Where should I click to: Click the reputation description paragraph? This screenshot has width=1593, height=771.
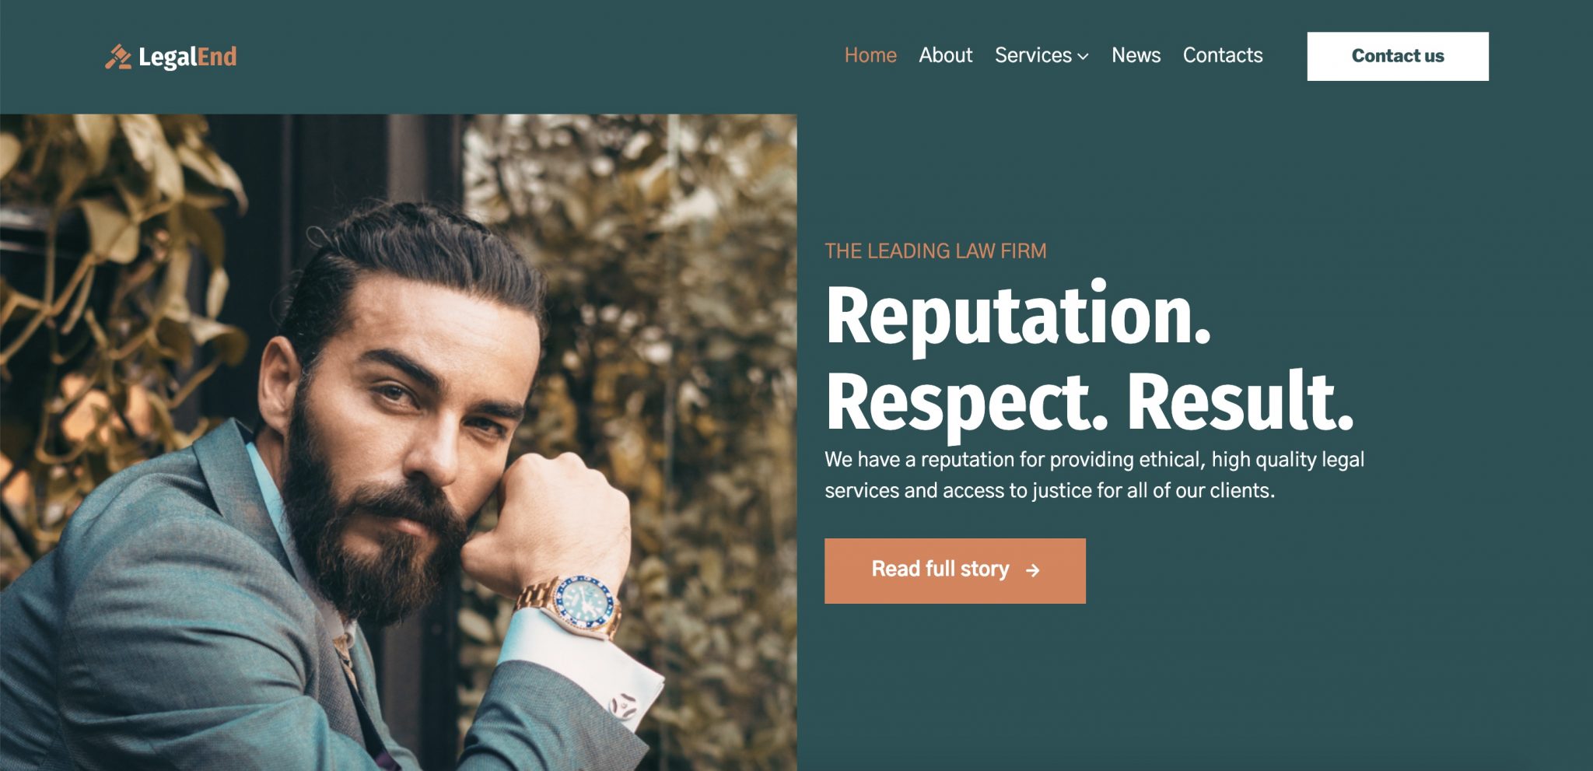coord(1094,475)
